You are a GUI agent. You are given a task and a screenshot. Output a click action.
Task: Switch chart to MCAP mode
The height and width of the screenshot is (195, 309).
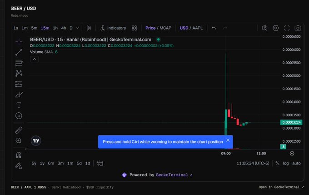165,28
